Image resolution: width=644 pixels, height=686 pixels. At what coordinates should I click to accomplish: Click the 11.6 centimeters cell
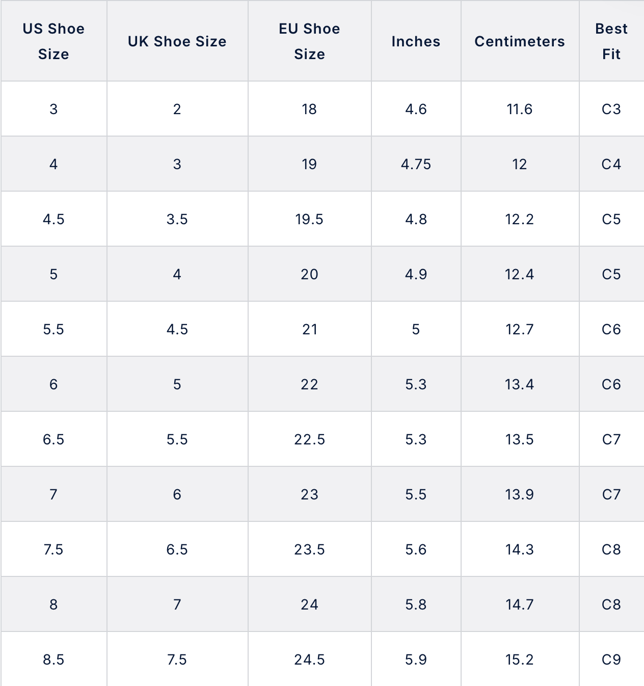tap(520, 109)
